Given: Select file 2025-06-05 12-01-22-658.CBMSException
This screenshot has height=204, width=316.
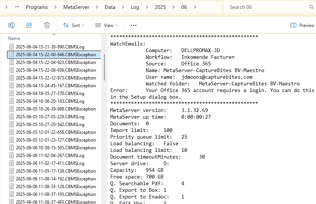Looking at the screenshot, I should click(x=56, y=132).
